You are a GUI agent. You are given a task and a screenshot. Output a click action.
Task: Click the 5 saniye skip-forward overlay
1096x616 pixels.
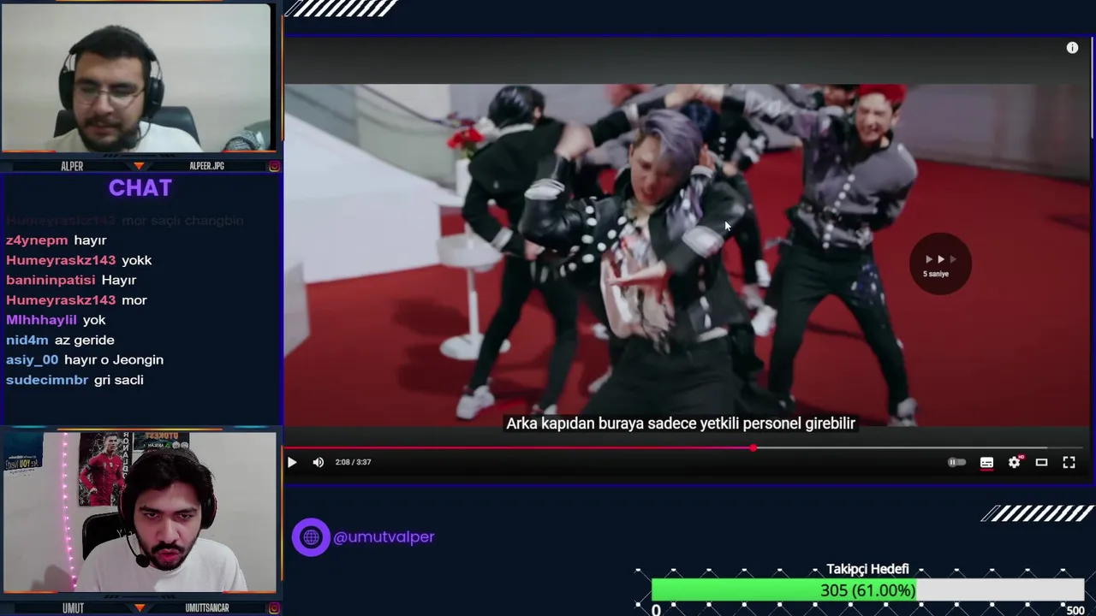tap(939, 264)
